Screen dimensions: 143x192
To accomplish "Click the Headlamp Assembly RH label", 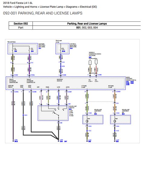I will click(x=126, y=111).
